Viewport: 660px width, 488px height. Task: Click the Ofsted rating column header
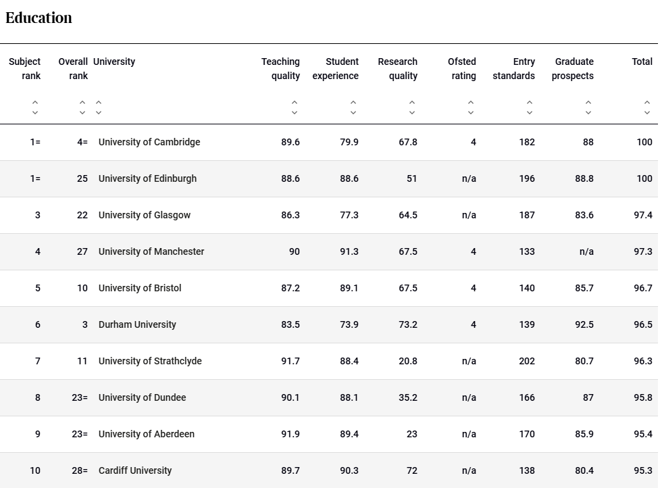tap(462, 69)
